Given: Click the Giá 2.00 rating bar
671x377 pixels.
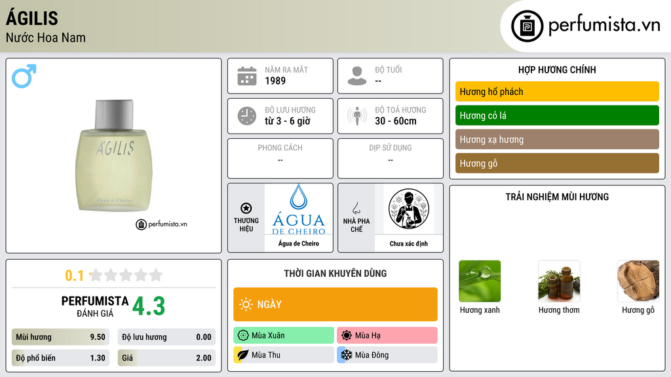Looking at the screenshot, I should point(166,358).
